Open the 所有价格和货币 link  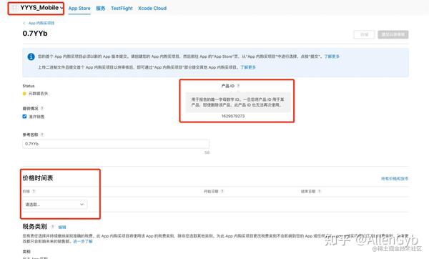tap(395, 179)
